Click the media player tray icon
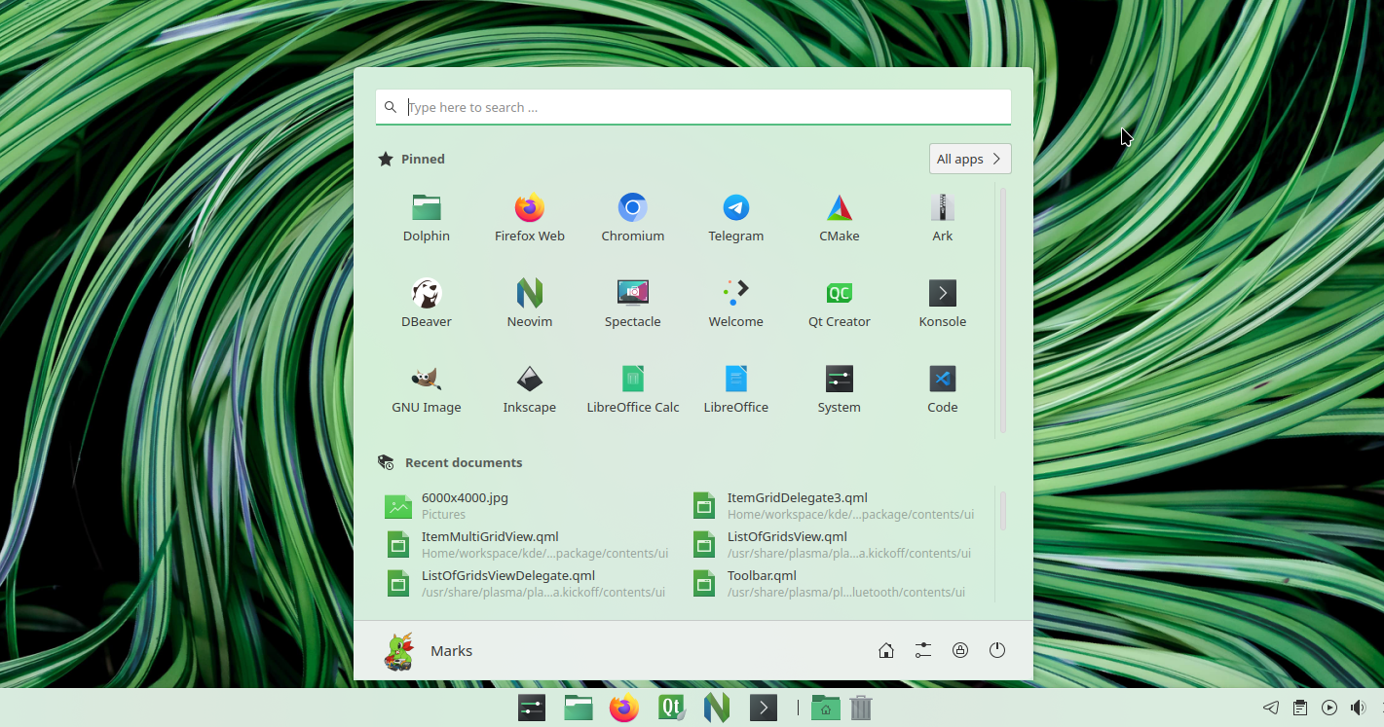The image size is (1384, 727). coord(1329,708)
